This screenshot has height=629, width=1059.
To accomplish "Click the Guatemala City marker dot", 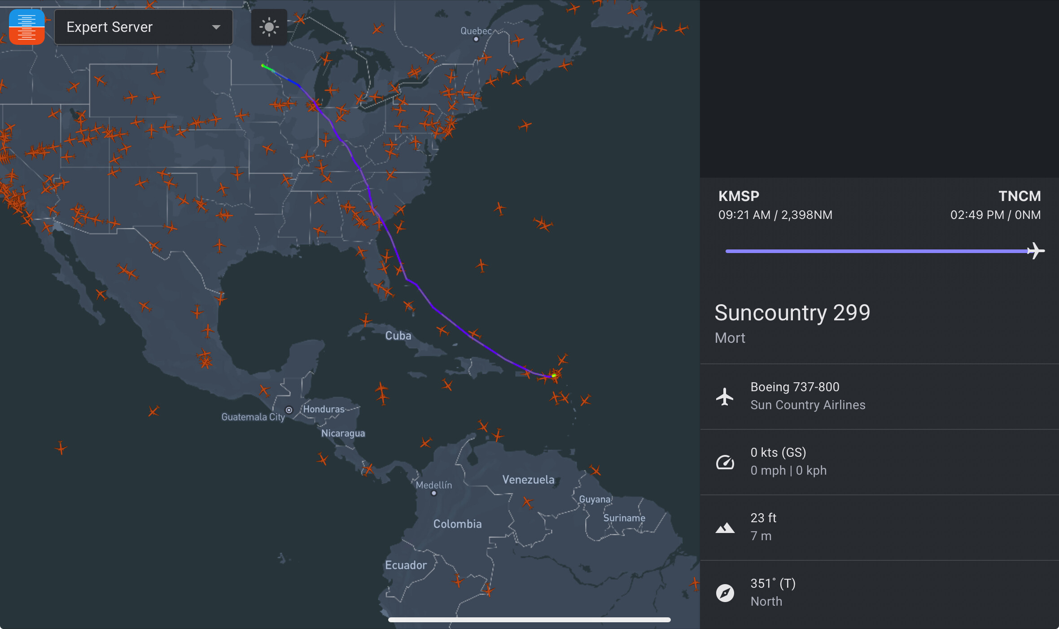I will coord(289,410).
